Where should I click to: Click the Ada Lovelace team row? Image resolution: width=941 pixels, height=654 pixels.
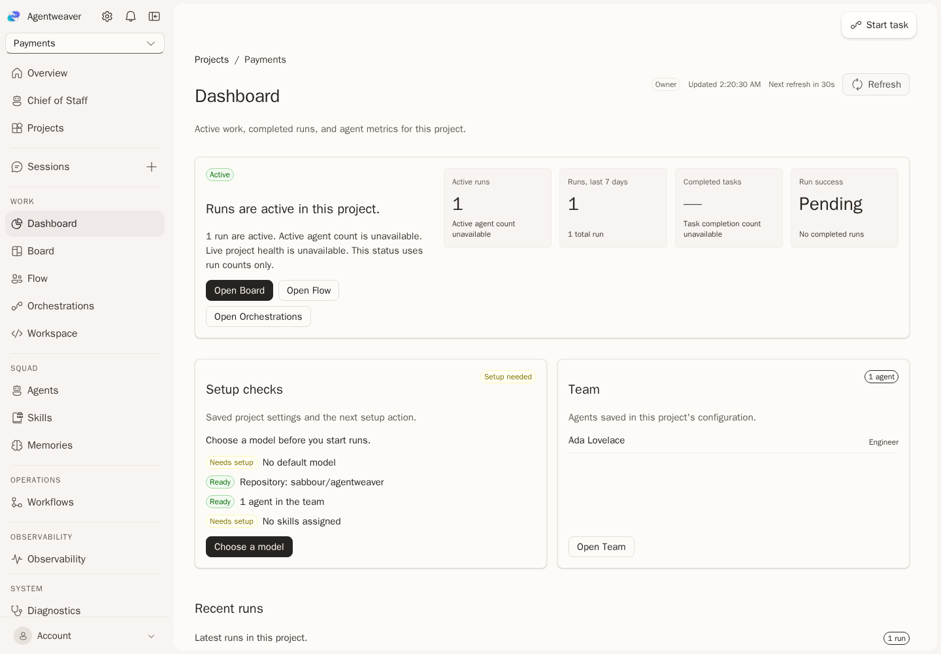(733, 441)
